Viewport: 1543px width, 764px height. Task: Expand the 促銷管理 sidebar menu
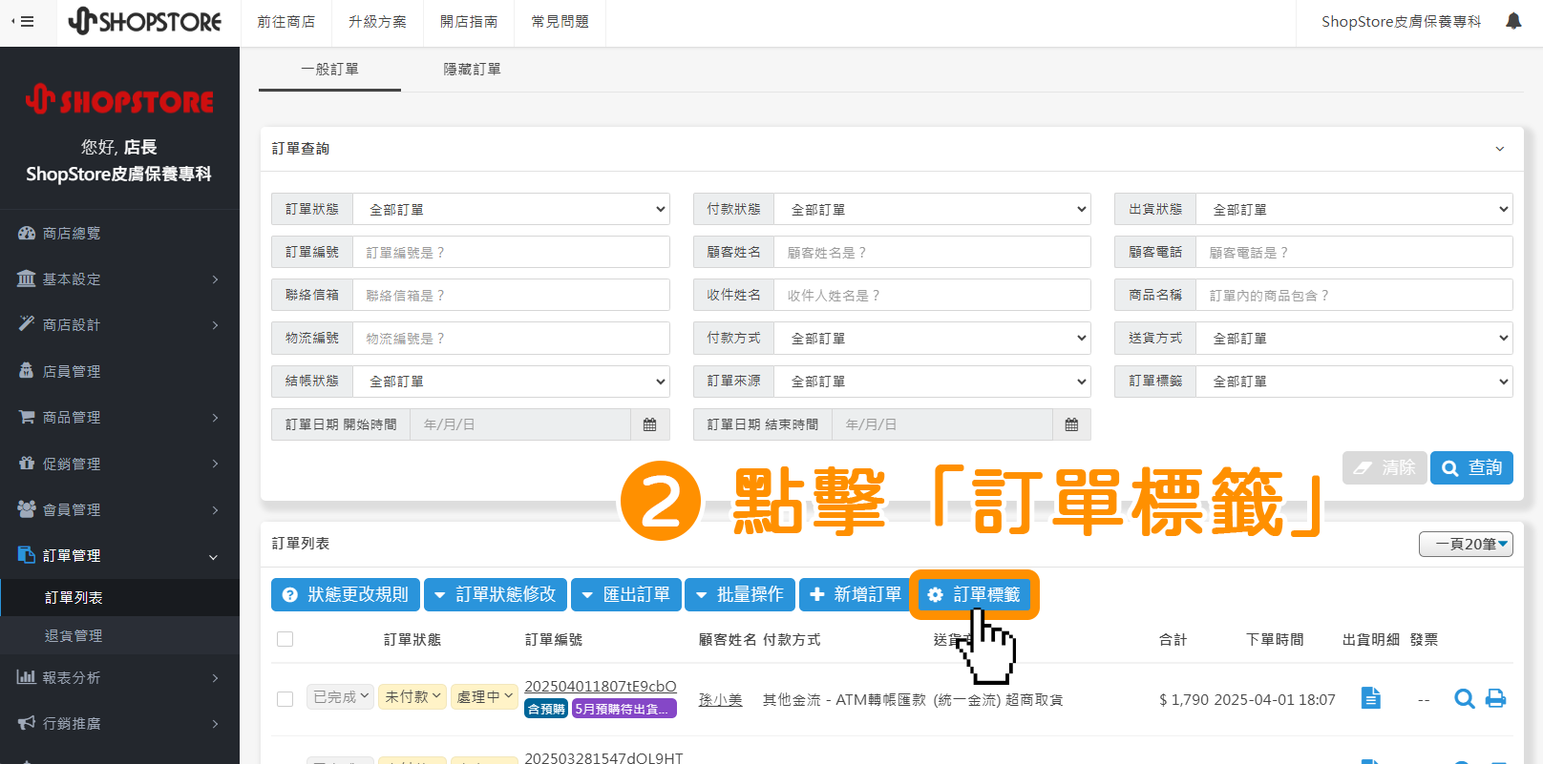[x=119, y=464]
